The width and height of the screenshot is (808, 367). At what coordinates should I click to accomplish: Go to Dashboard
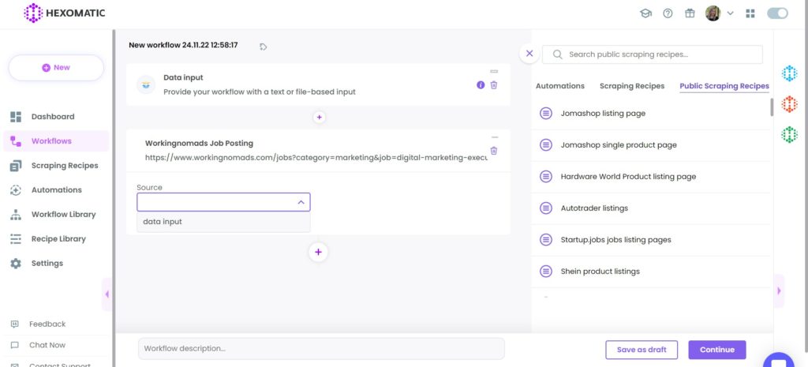53,117
